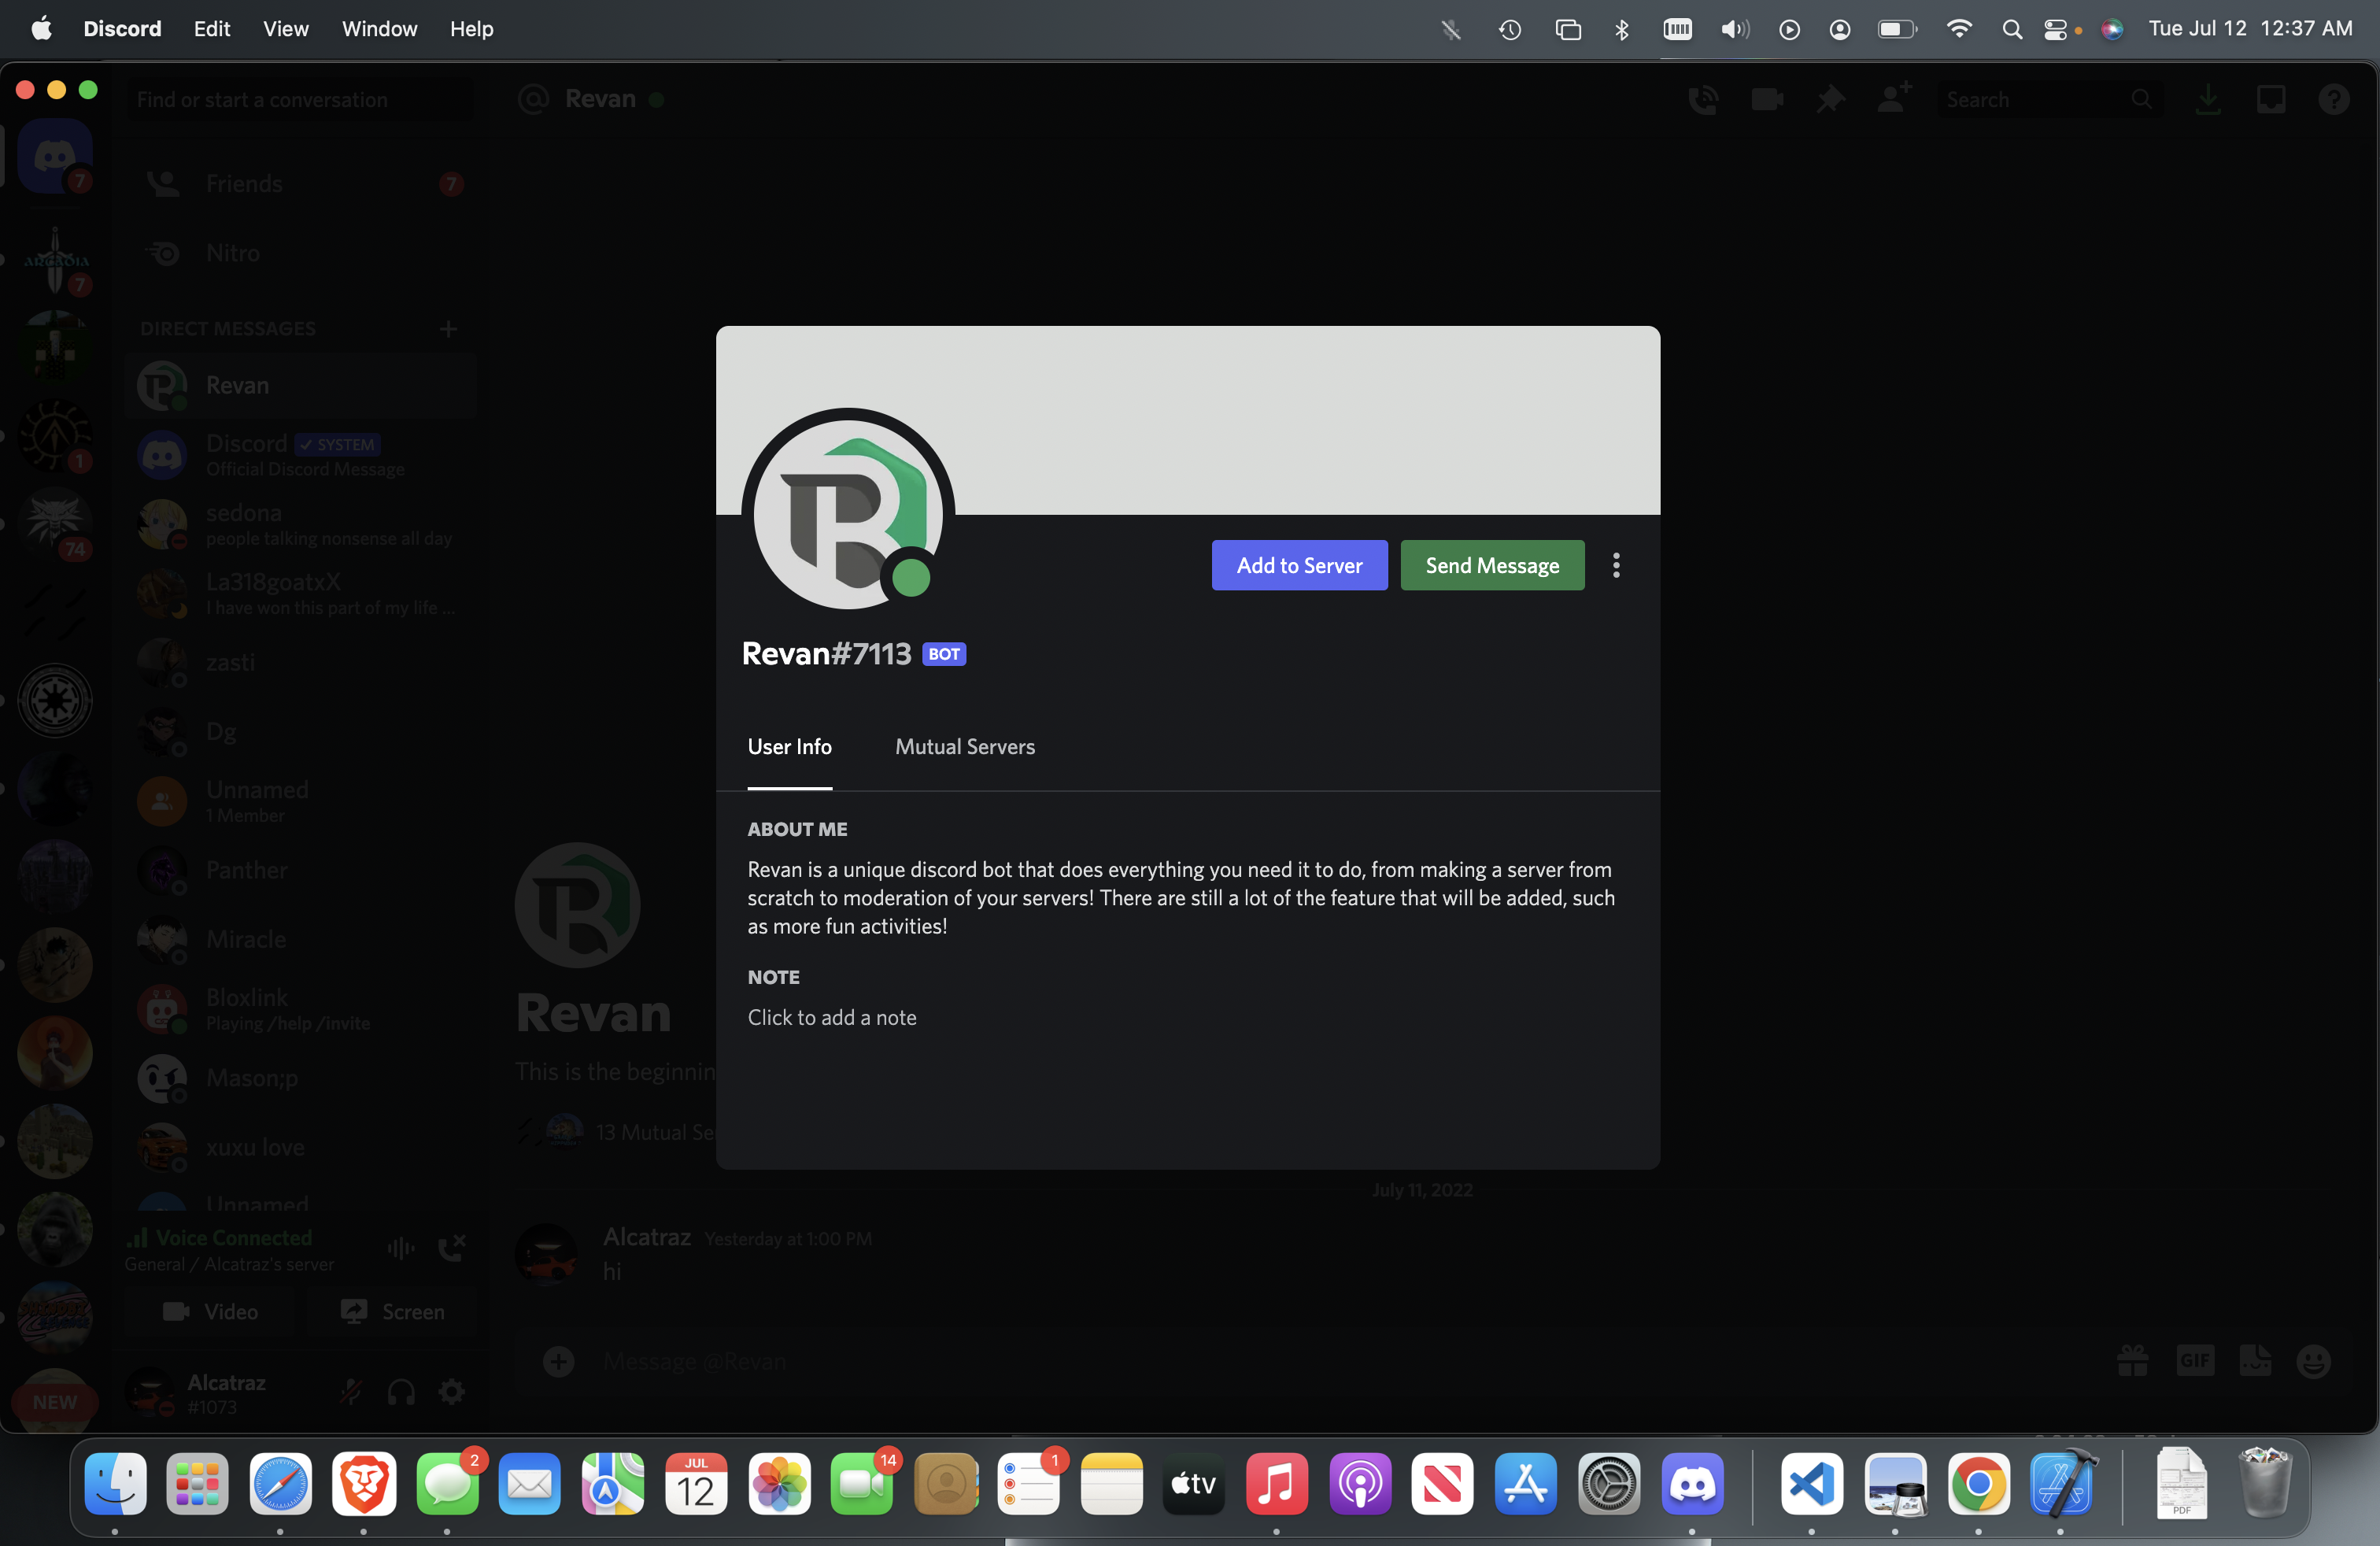
Task: Open the emoji picker icon
Action: (2313, 1361)
